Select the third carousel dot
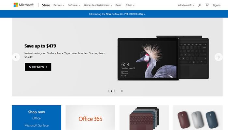The height and width of the screenshot is (130, 228). point(114,91)
